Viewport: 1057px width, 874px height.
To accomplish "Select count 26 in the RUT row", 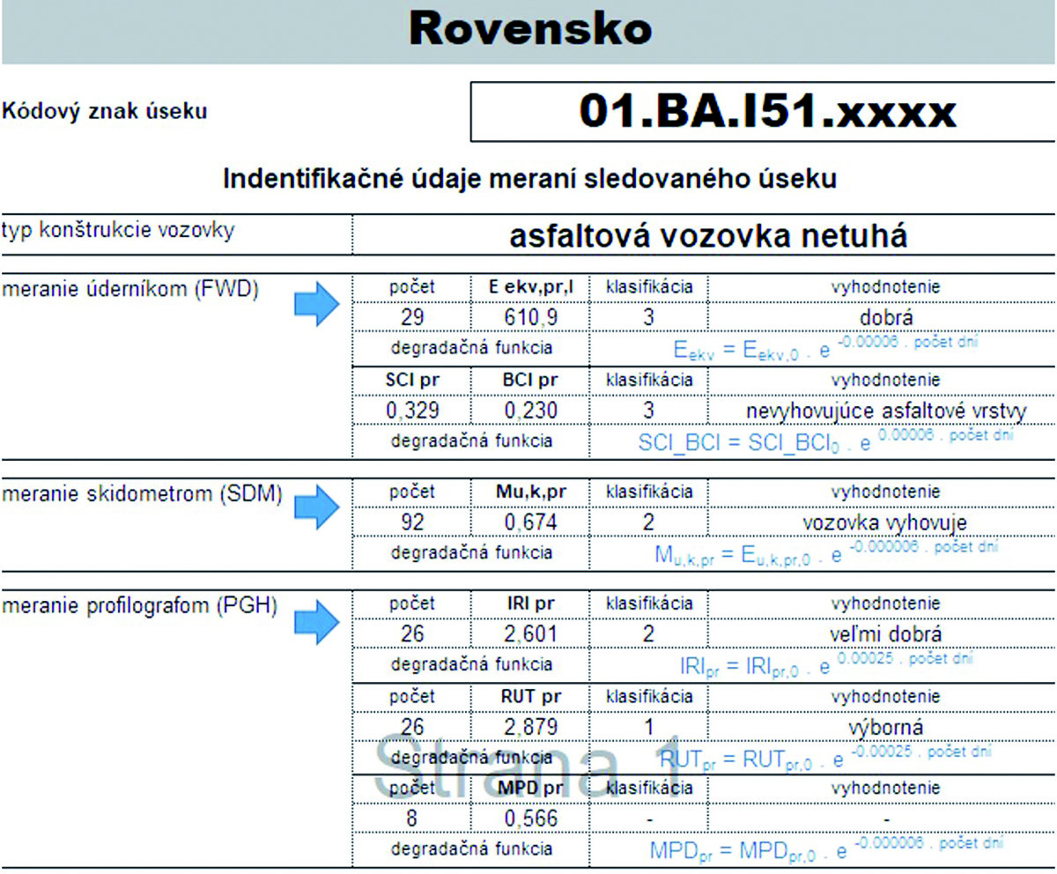I will tap(413, 727).
